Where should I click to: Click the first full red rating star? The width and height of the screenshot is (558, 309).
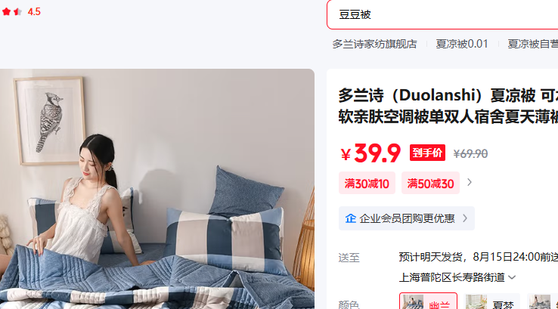point(6,12)
